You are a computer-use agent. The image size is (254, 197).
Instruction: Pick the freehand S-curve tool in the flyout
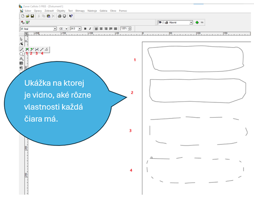(47, 49)
